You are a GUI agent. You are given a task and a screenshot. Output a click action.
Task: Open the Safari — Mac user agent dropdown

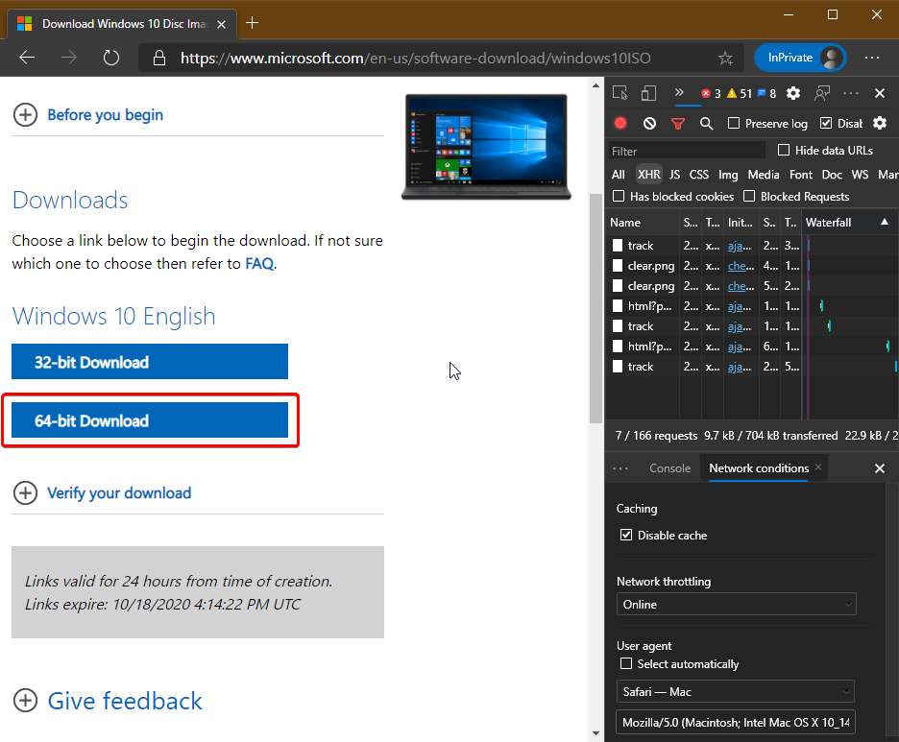735,691
